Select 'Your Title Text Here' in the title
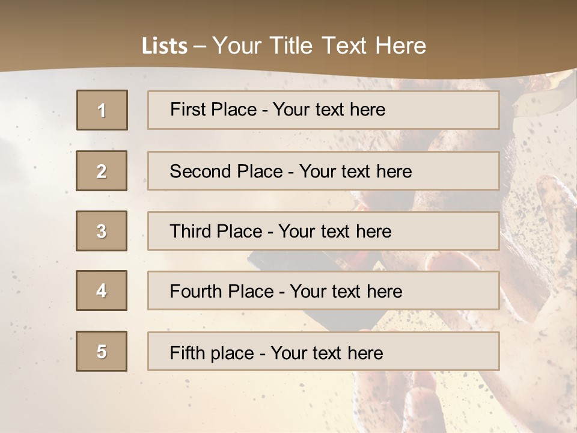This screenshot has width=577, height=433. [x=319, y=46]
